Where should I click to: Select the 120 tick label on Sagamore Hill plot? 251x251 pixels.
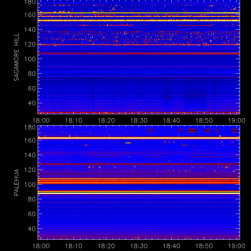pos(30,44)
